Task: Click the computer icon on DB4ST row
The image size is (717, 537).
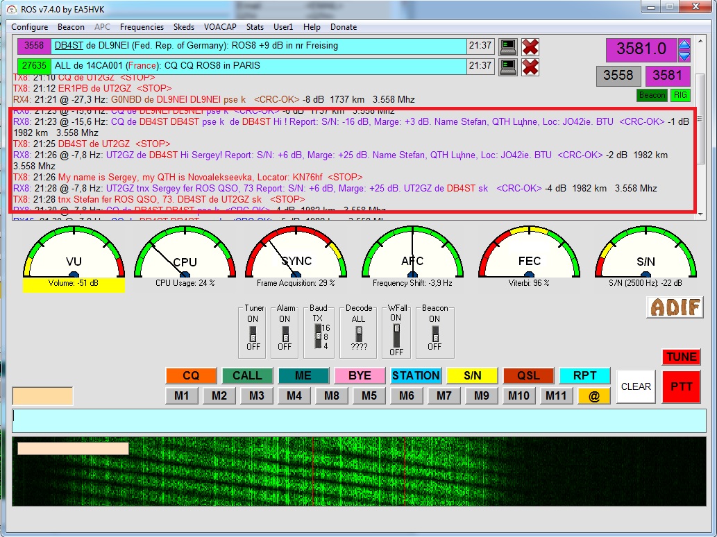Action: pos(509,46)
